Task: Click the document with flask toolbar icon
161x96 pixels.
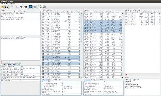Action: click(40, 7)
